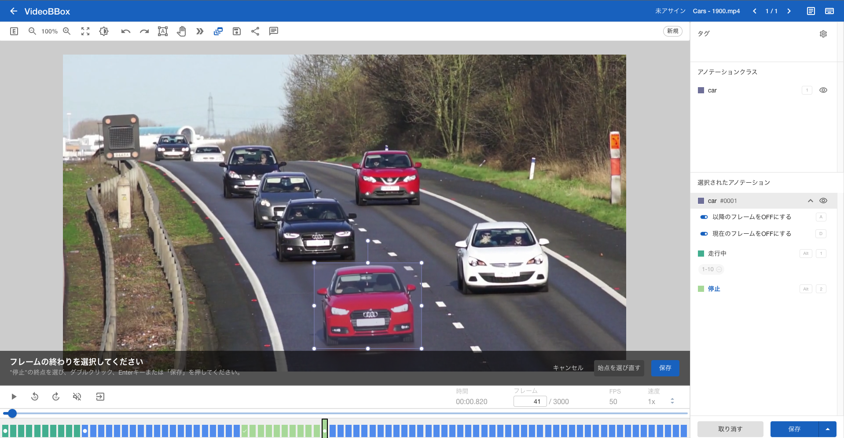Click キャンセル in the frame selection bar
Viewport: 844px width, 438px height.
pyautogui.click(x=568, y=368)
